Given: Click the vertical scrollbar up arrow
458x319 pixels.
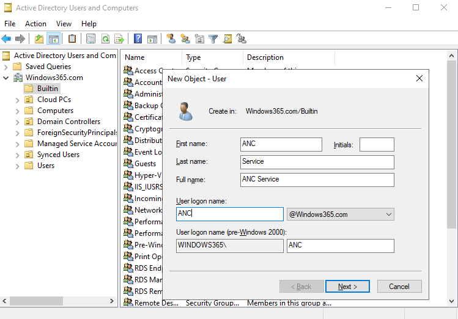Looking at the screenshot, I should point(451,56).
